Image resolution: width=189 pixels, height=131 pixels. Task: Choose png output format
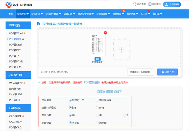point(97,108)
